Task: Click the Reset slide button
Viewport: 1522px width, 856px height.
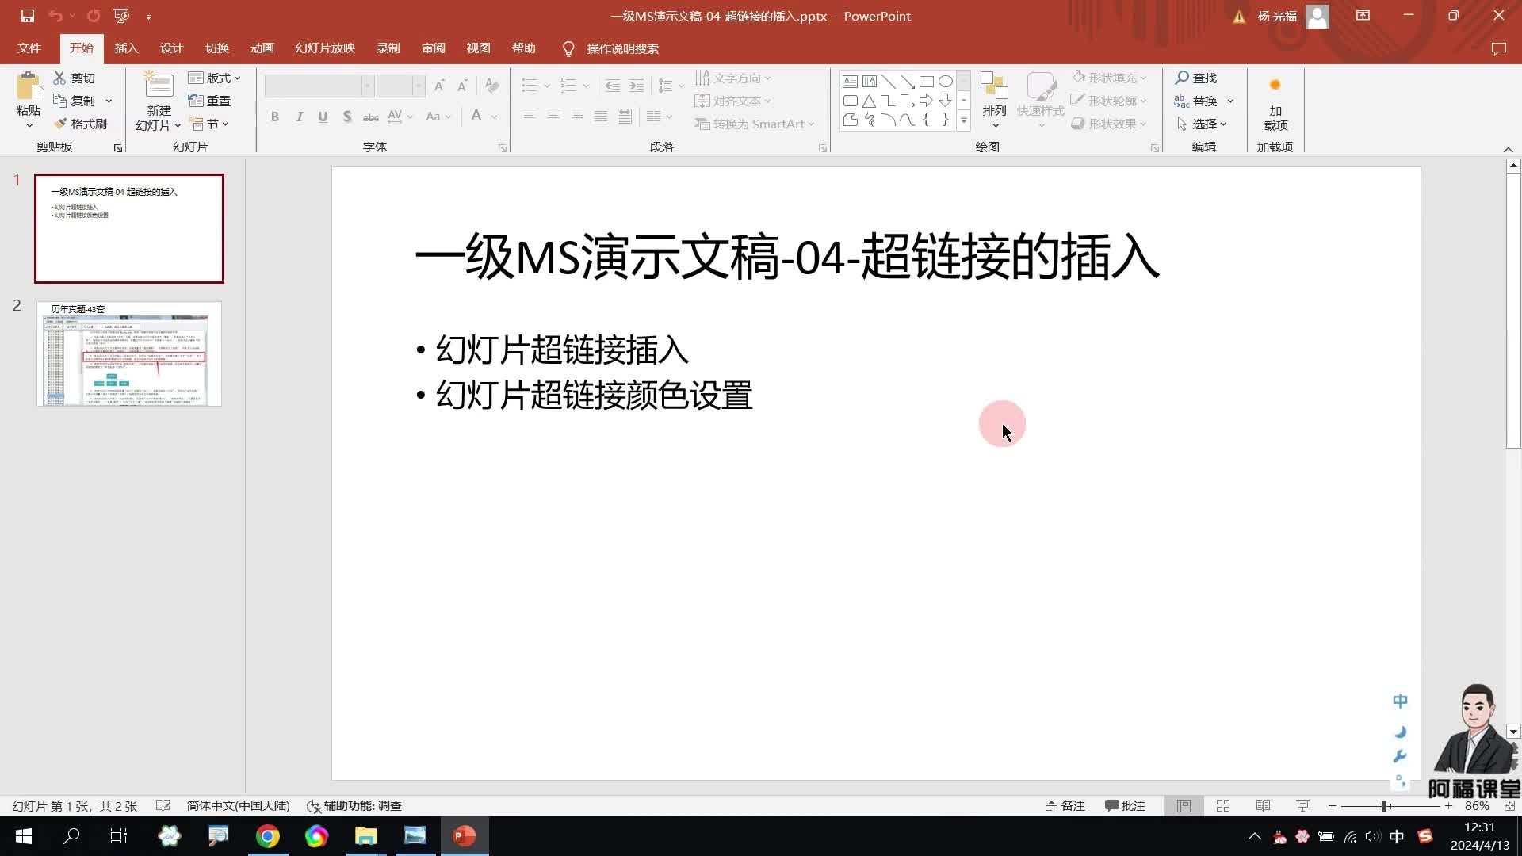Action: click(x=210, y=101)
